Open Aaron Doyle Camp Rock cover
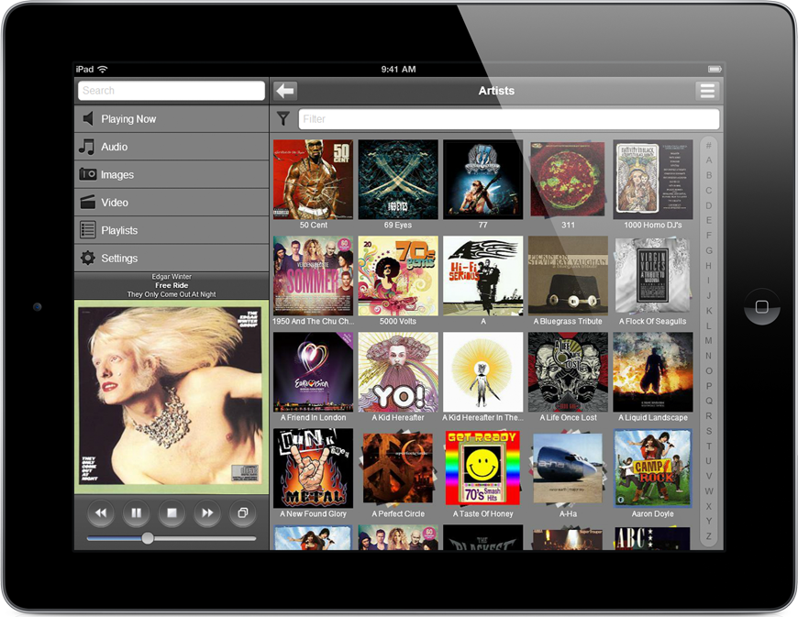 [x=653, y=468]
